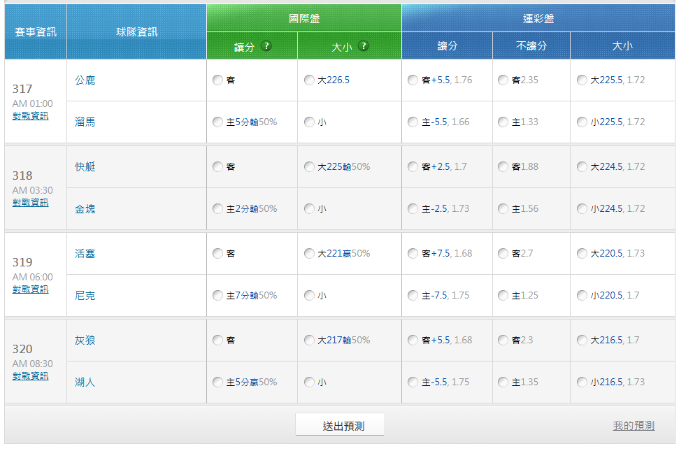The width and height of the screenshot is (679, 451).
Task: Choose 大216.5, 1.7 option
Action: (582, 341)
